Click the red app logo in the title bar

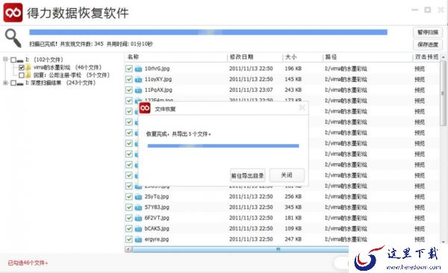[x=13, y=13]
